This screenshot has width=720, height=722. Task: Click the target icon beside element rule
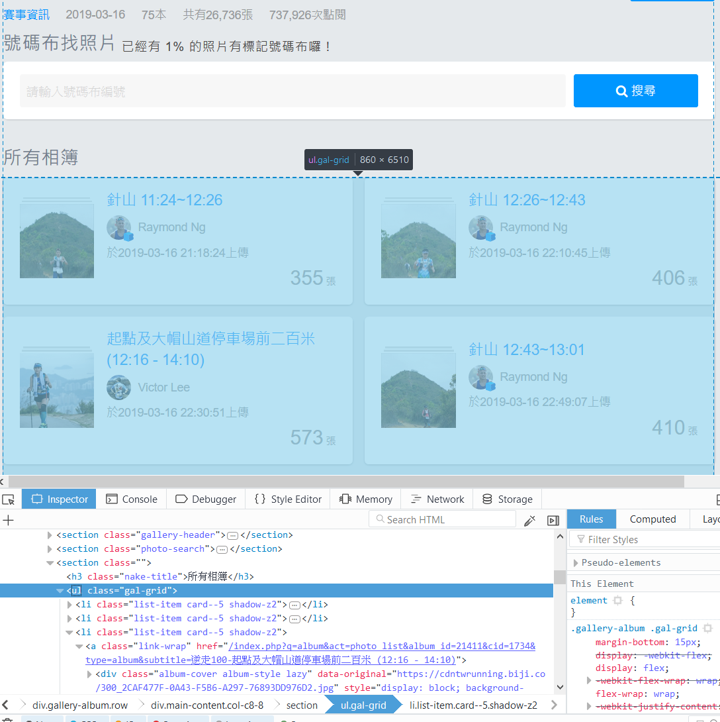point(618,600)
